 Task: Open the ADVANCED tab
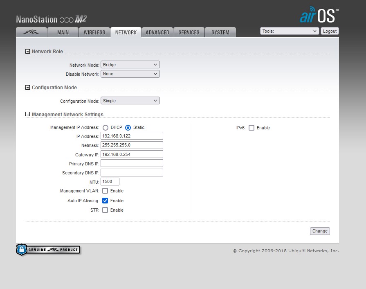click(157, 32)
